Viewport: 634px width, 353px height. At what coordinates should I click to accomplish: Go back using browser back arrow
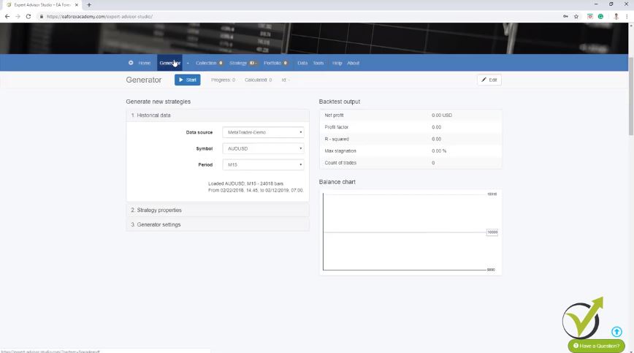click(x=7, y=17)
